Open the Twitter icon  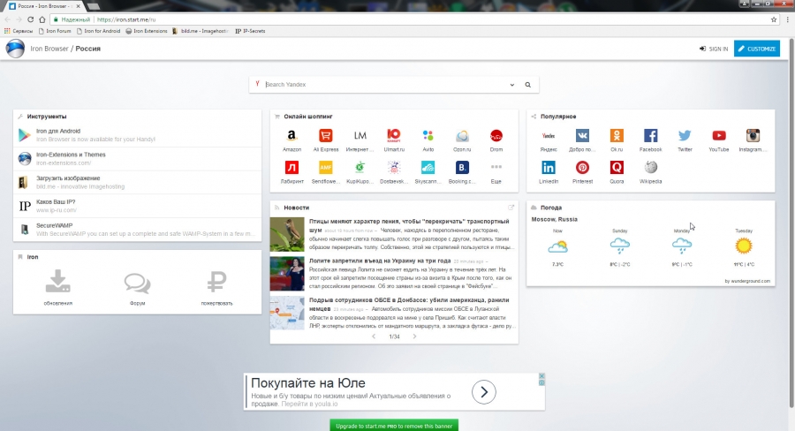click(x=685, y=136)
